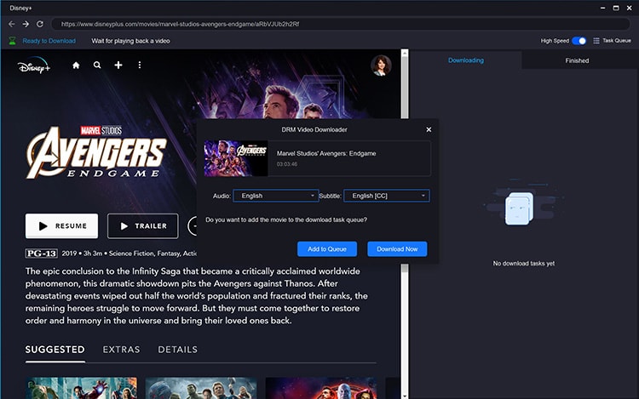
Task: Open the Disney+ search magnifier icon
Action: [x=97, y=65]
